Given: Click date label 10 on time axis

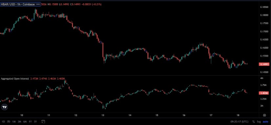Looking at the screenshot, I should [x=22, y=115].
